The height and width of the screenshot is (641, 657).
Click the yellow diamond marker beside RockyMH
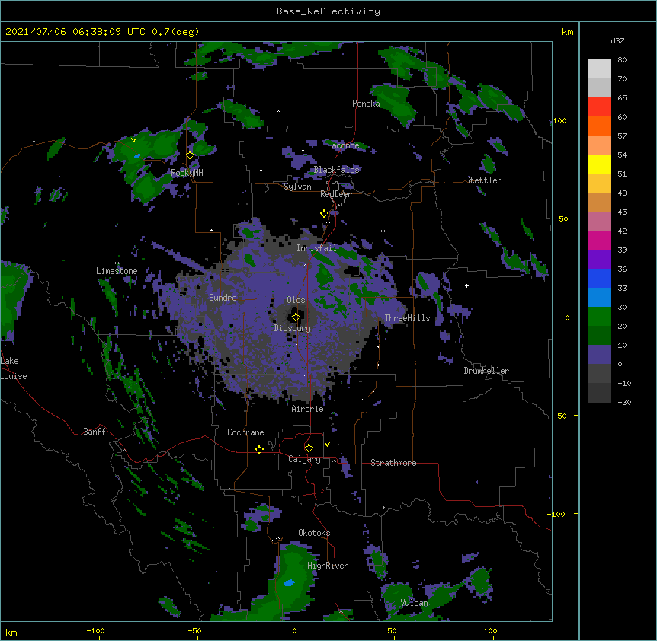pos(191,155)
